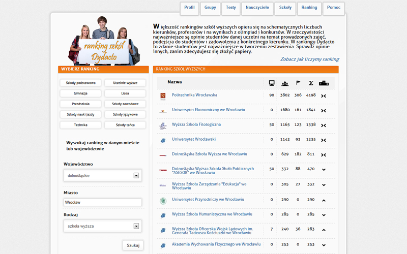This screenshot has height=254, width=407.
Task: Open Uniwersytet Ekonomiczny we Wrocławiu link
Action: (x=208, y=110)
